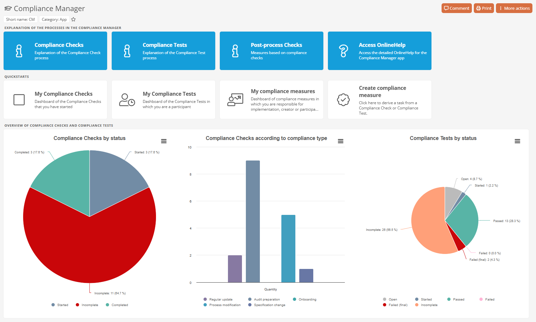Click the My Compliance Checks square icon
536x322 pixels.
pyautogui.click(x=19, y=100)
